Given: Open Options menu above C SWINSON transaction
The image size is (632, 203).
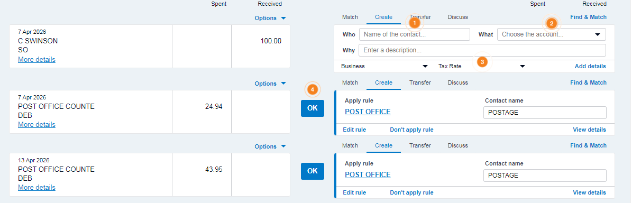Looking at the screenshot, I should pyautogui.click(x=270, y=18).
